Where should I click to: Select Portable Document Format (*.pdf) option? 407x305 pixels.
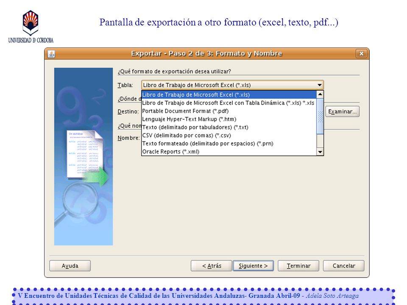coord(229,111)
